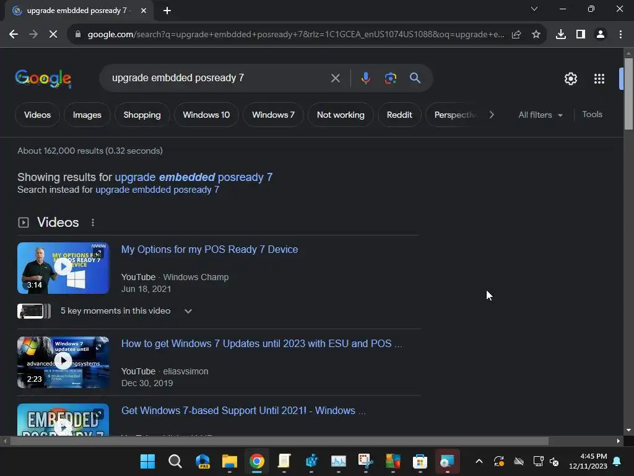Stop loading the page

click(53, 35)
